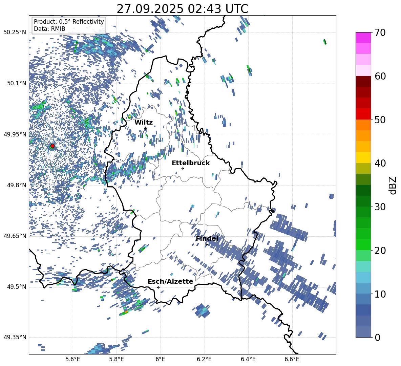Click the colorbar tick label 0
Screen dimensions: 401x366
(x=377, y=337)
